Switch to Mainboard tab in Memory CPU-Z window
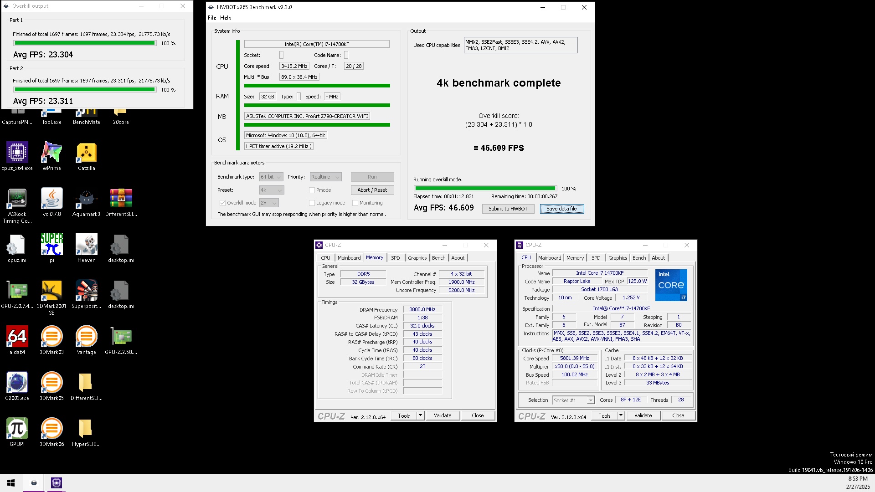Image resolution: width=875 pixels, height=492 pixels. 349,258
